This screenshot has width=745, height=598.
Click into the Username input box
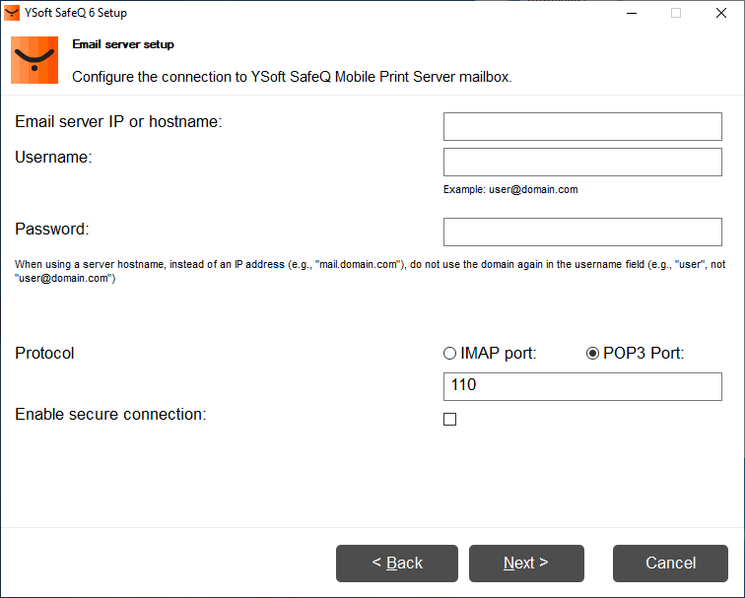[582, 162]
